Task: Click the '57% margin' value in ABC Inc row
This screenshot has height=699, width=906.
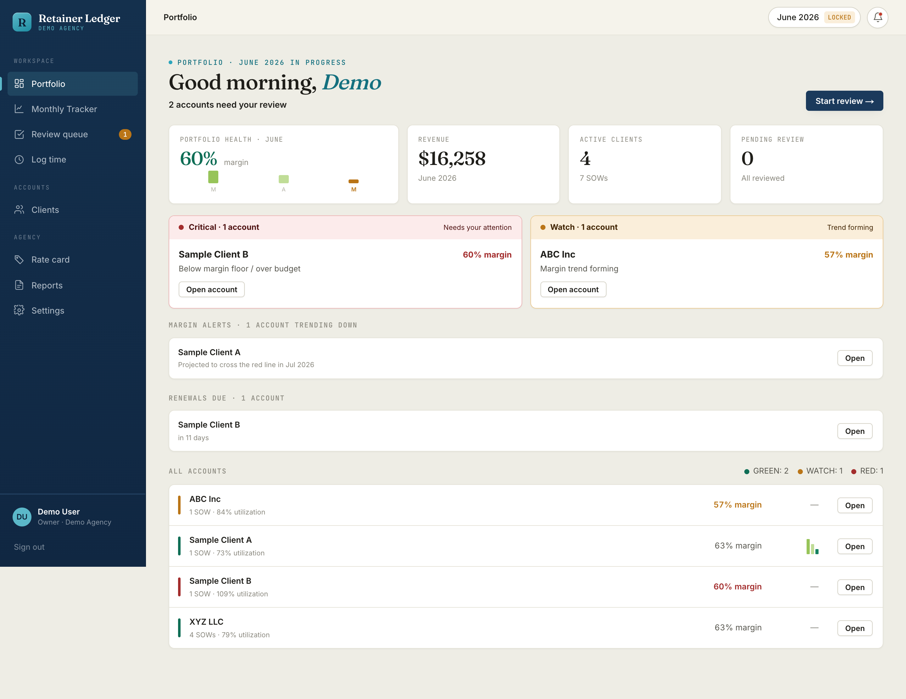Action: coord(737,505)
